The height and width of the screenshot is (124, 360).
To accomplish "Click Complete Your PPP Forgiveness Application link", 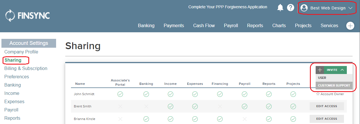I will point(228,7).
